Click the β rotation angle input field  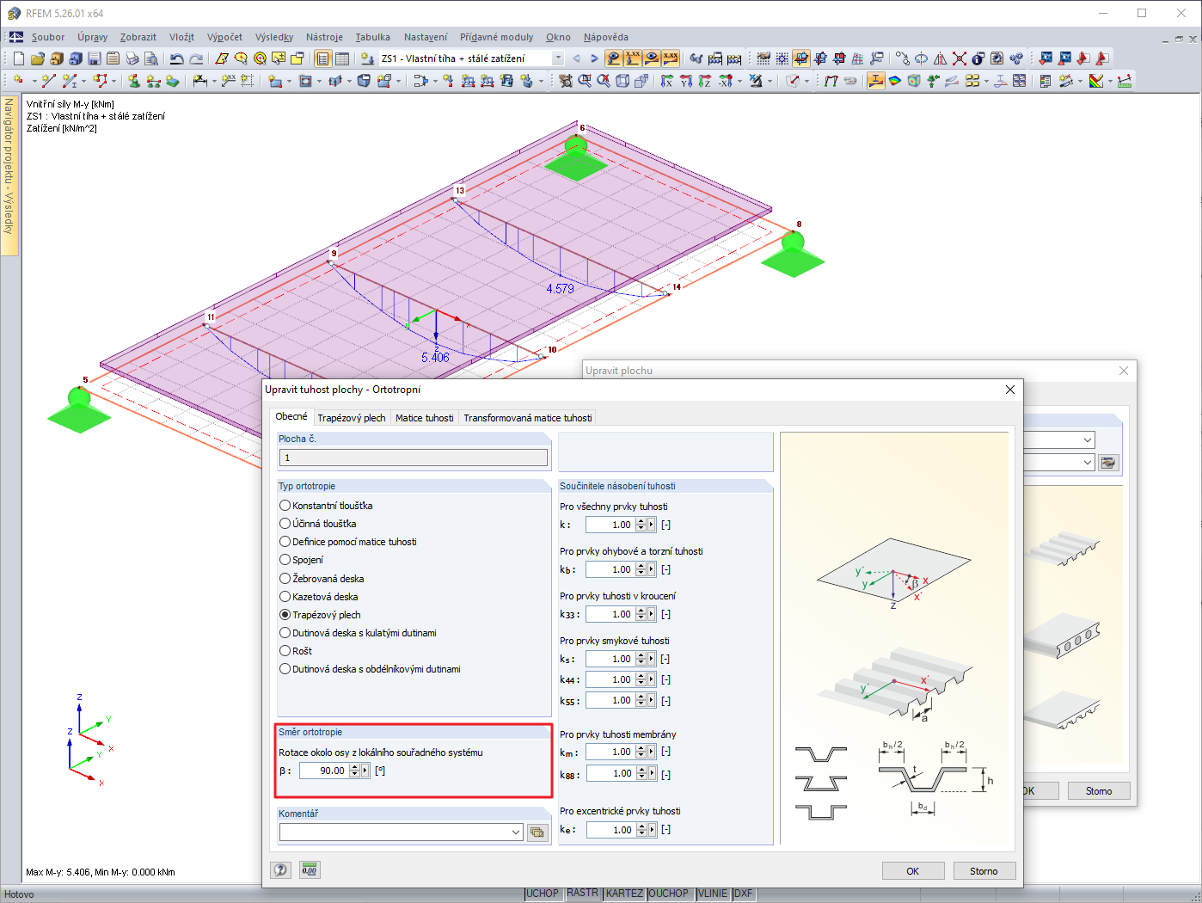[x=323, y=771]
